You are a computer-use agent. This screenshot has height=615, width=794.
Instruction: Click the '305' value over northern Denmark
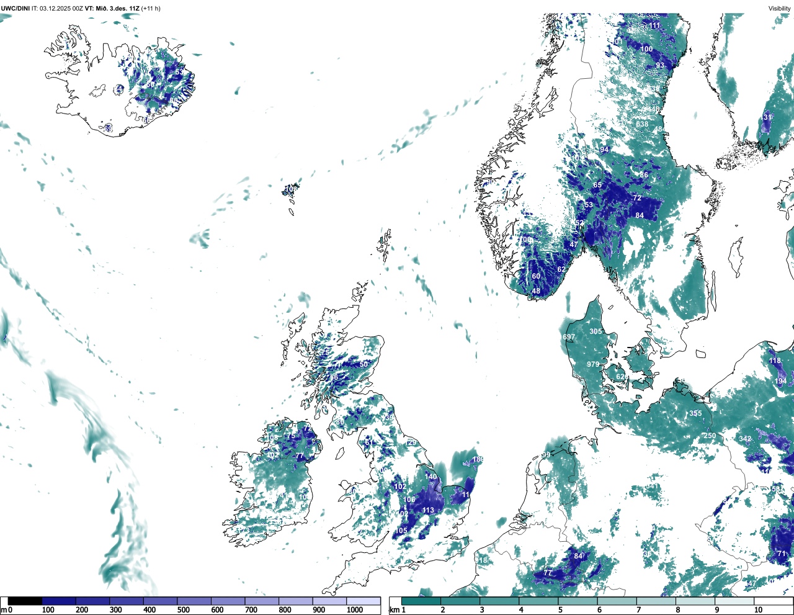595,331
